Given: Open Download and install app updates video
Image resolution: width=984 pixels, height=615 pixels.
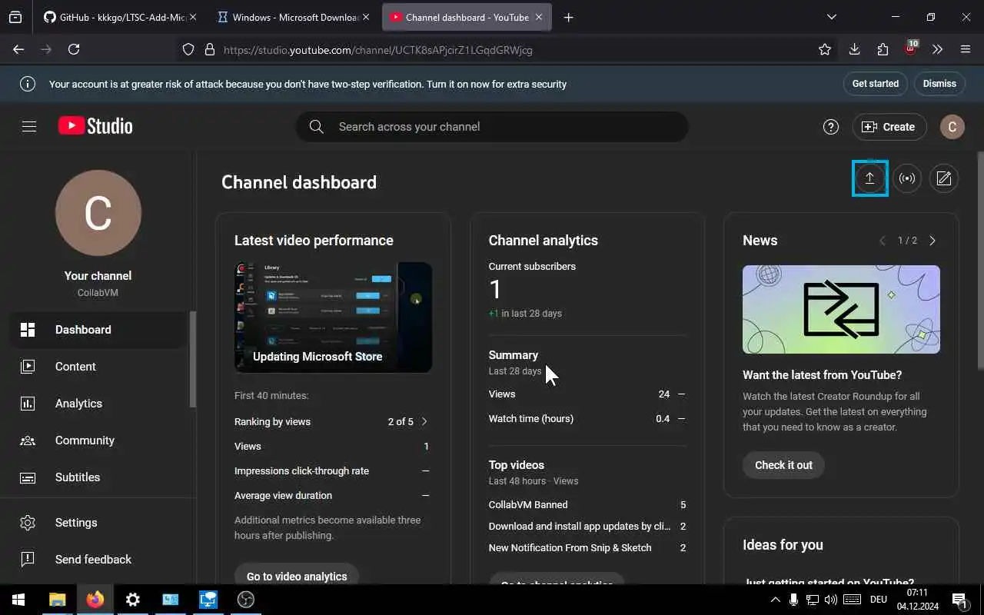Looking at the screenshot, I should tap(580, 527).
